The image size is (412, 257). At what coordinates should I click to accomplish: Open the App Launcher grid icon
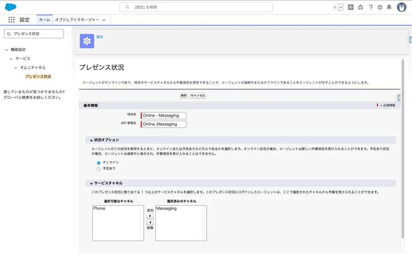tap(11, 20)
